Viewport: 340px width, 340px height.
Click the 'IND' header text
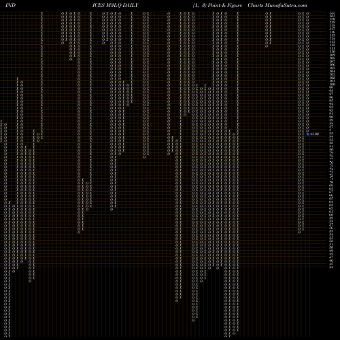pyautogui.click(x=10, y=5)
